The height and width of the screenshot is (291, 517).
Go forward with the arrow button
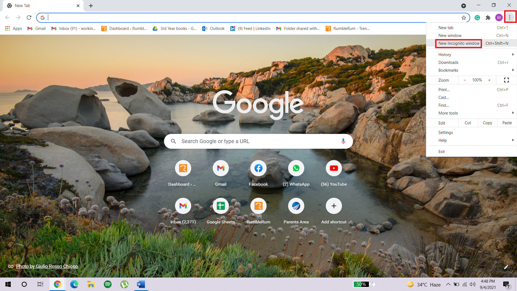(18, 18)
